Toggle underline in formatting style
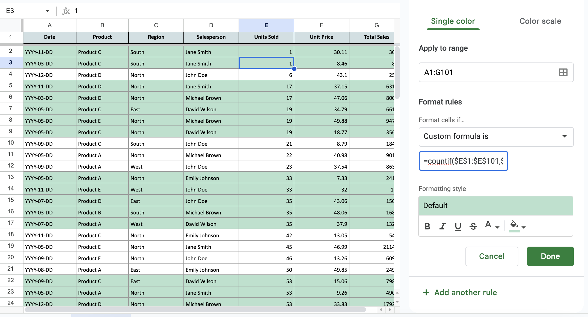 (x=458, y=226)
